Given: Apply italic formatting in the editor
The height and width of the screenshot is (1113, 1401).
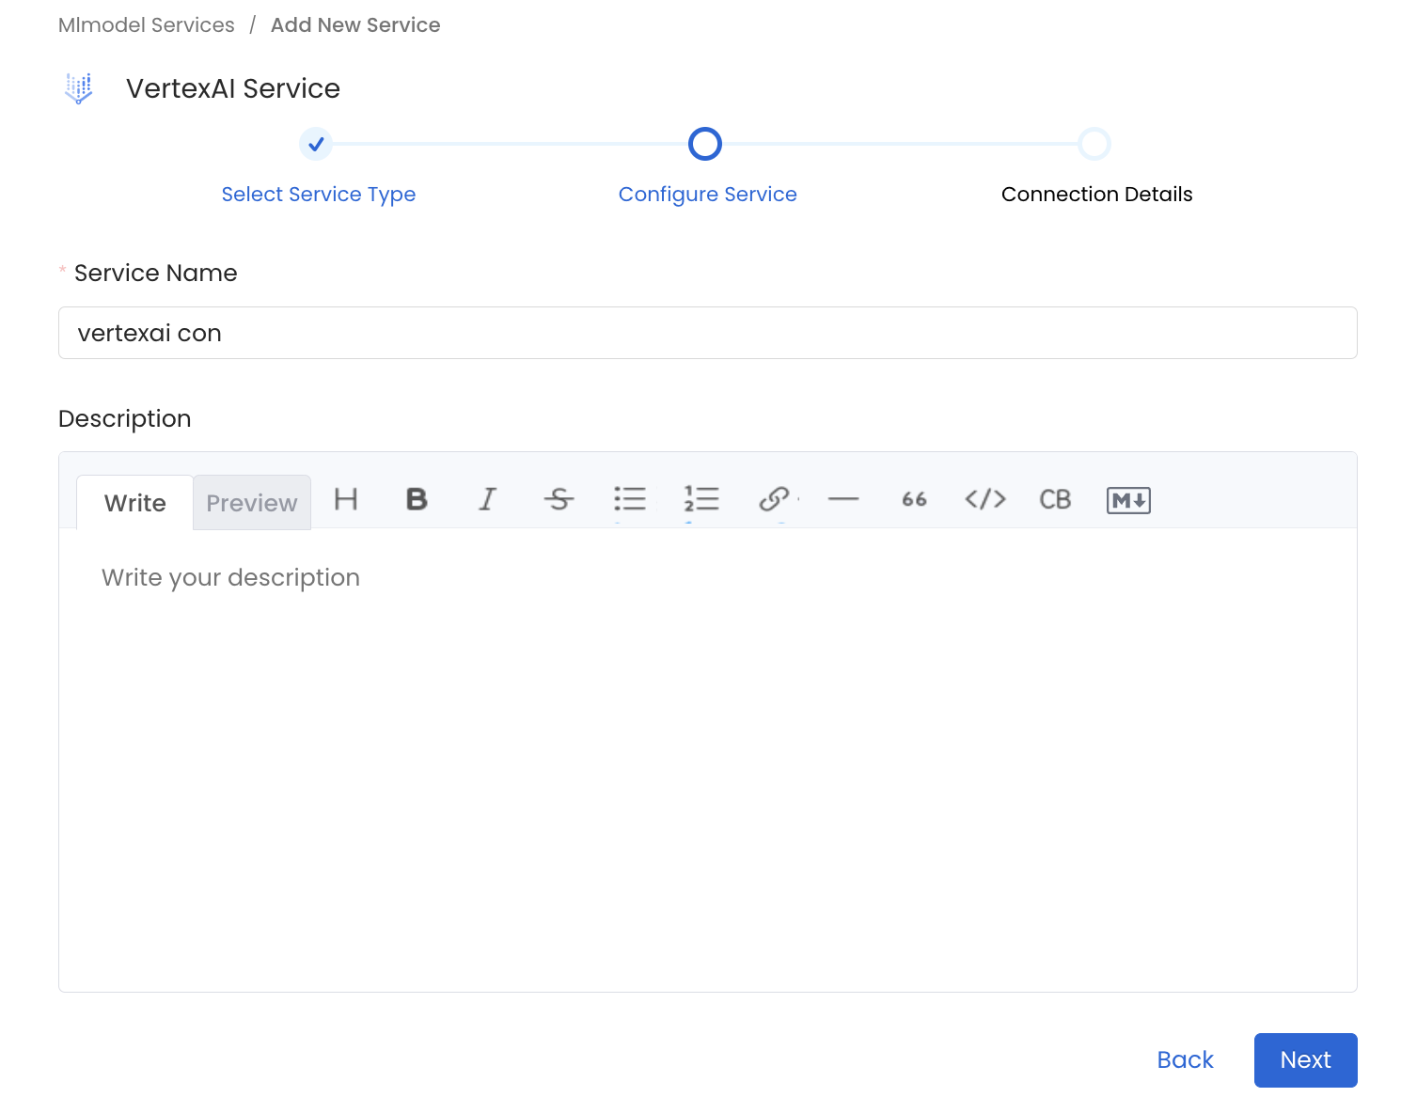Looking at the screenshot, I should pos(487,499).
